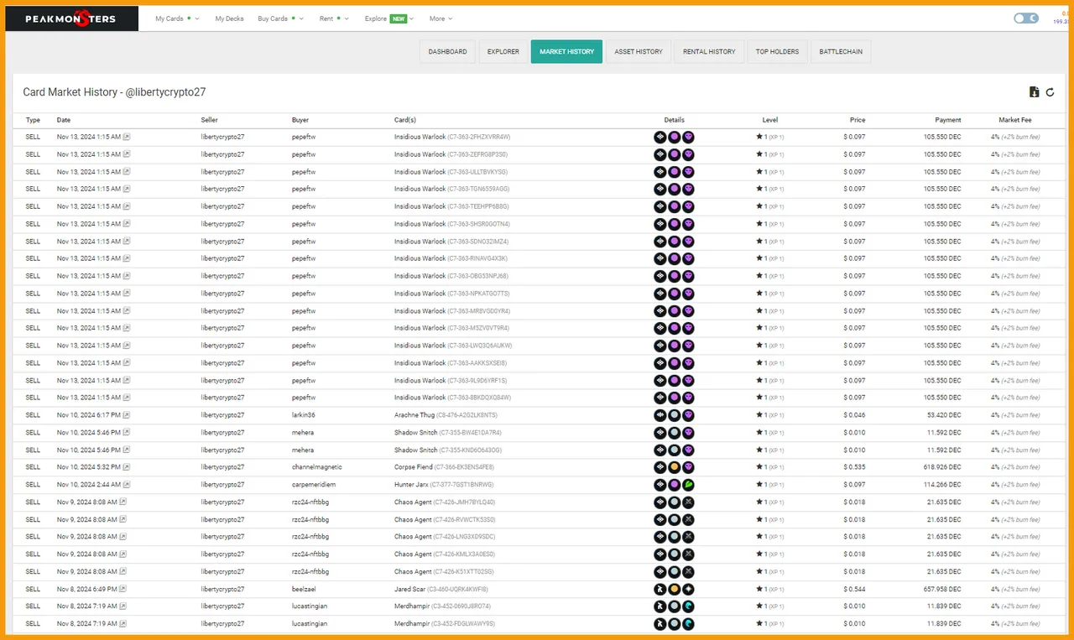Click the Level column header

tap(770, 120)
